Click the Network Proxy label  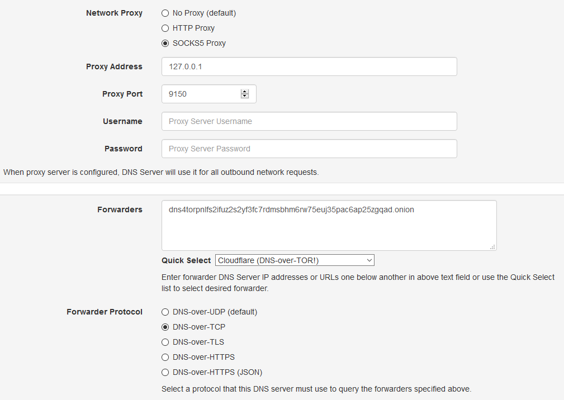[115, 13]
